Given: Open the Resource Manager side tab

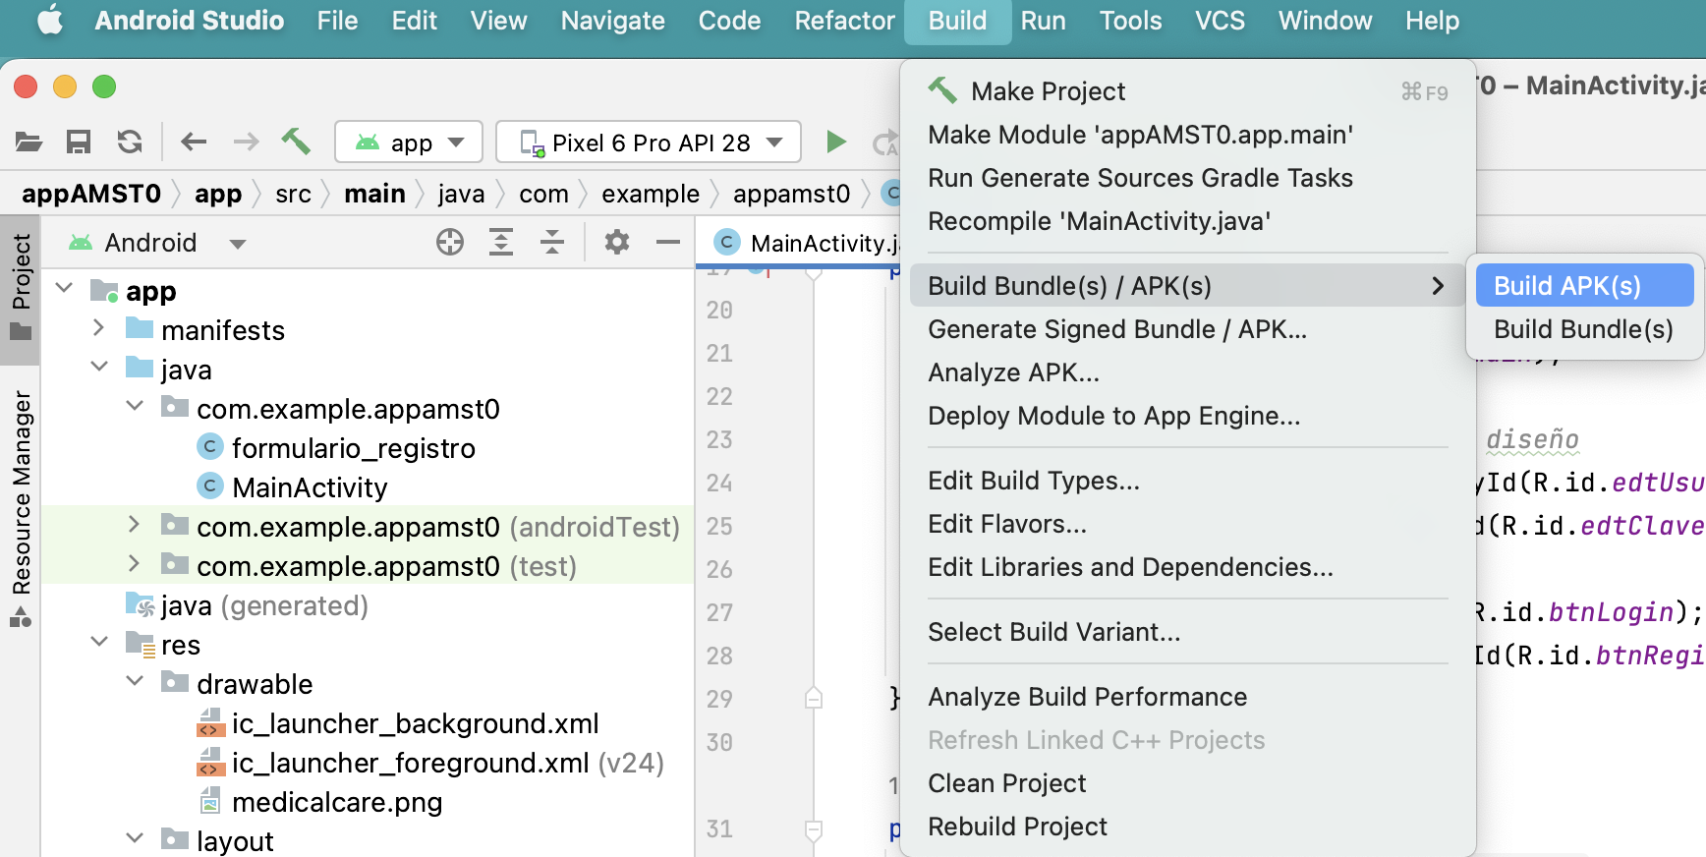Looking at the screenshot, I should tap(21, 509).
